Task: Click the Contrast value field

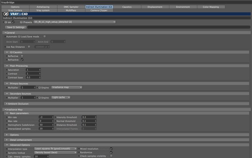Action: [x=32, y=73]
